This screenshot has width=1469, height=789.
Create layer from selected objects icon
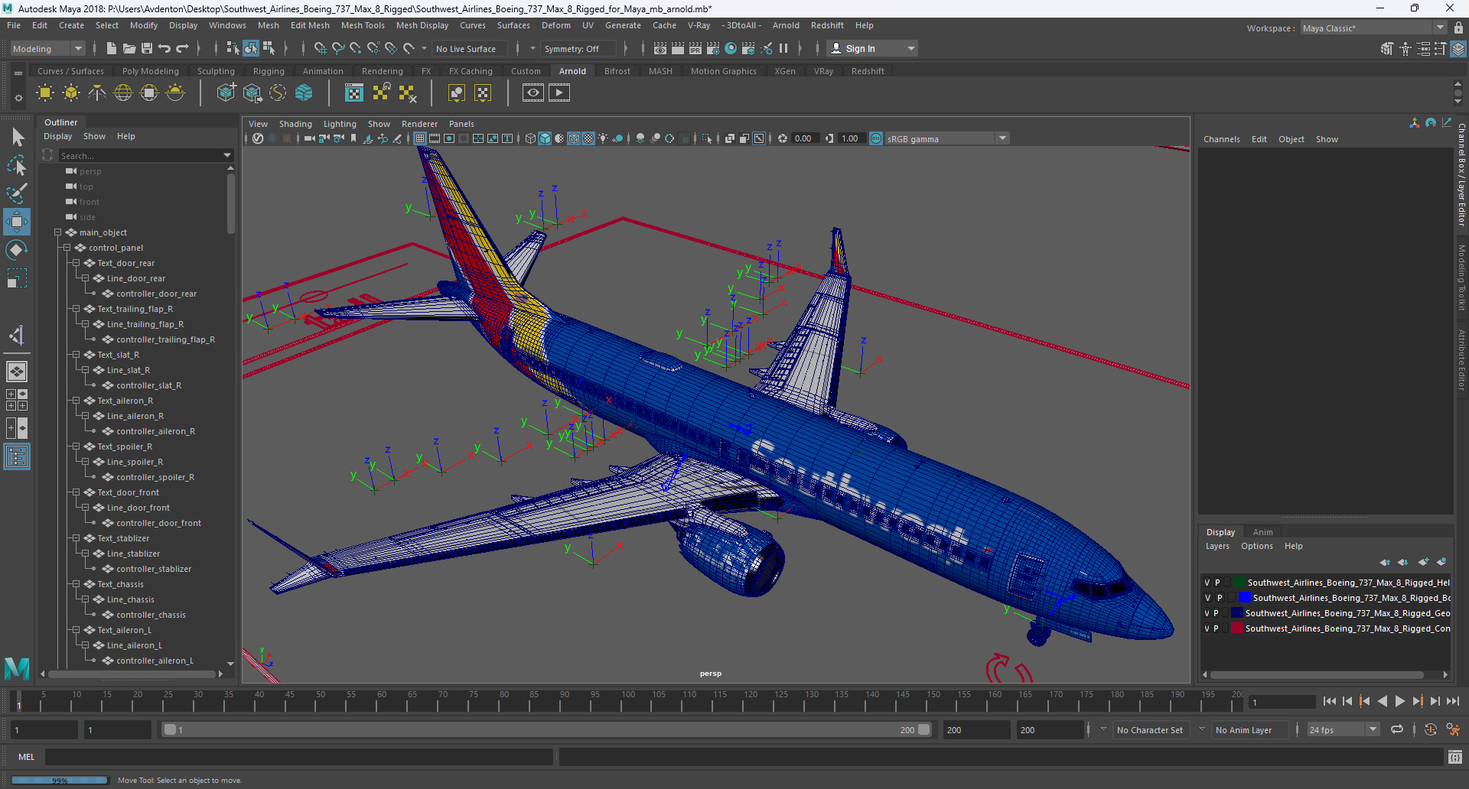pos(1441,562)
